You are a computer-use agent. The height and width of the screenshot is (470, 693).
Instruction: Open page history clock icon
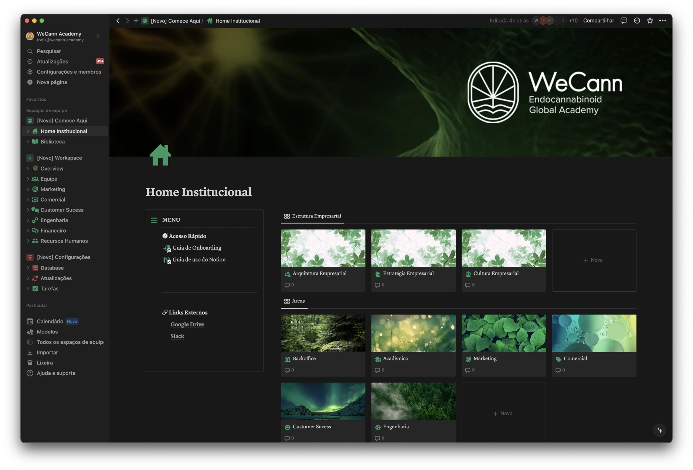[x=637, y=21]
